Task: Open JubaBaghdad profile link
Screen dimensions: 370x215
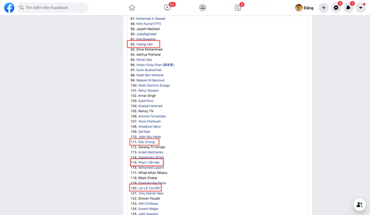Action: [x=146, y=34]
